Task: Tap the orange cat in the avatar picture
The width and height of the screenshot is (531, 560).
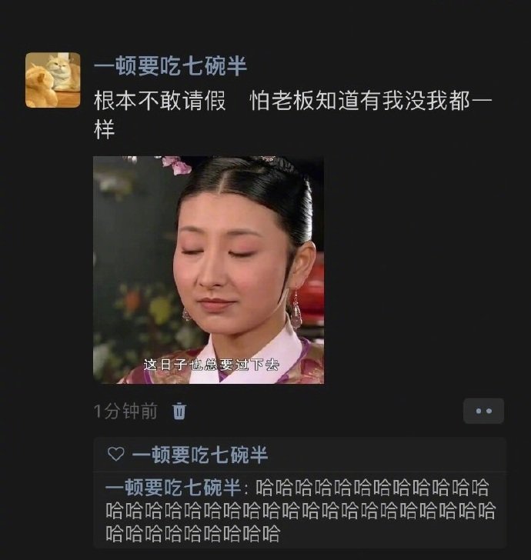Action: (38, 85)
